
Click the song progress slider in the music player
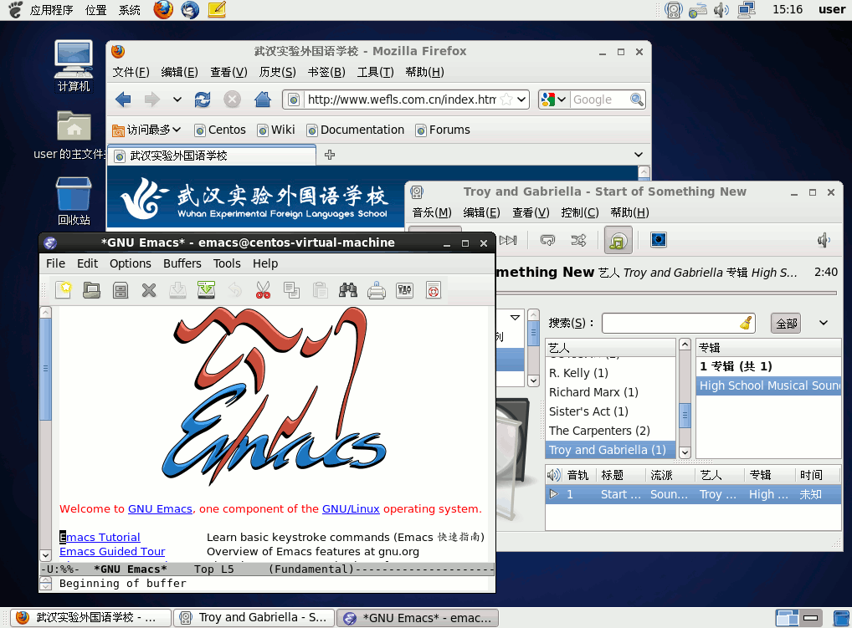tap(667, 294)
